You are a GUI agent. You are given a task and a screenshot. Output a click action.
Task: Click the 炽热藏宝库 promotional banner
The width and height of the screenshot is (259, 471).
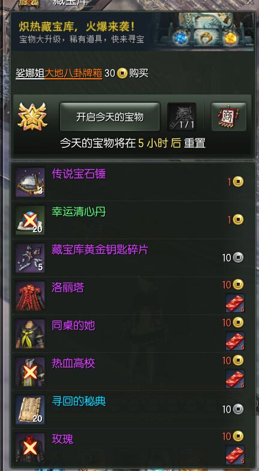pyautogui.click(x=132, y=31)
